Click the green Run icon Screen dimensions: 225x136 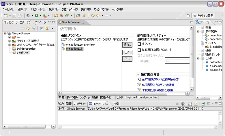(36, 15)
